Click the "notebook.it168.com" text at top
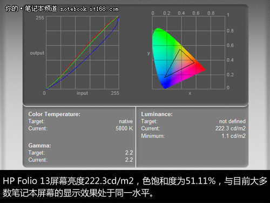This screenshot has height=203, width=270. [89, 9]
